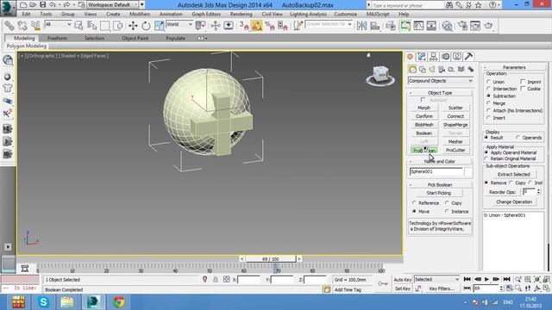Select Shapes category icon in Create panel
This screenshot has height=310, width=552.
423,69
